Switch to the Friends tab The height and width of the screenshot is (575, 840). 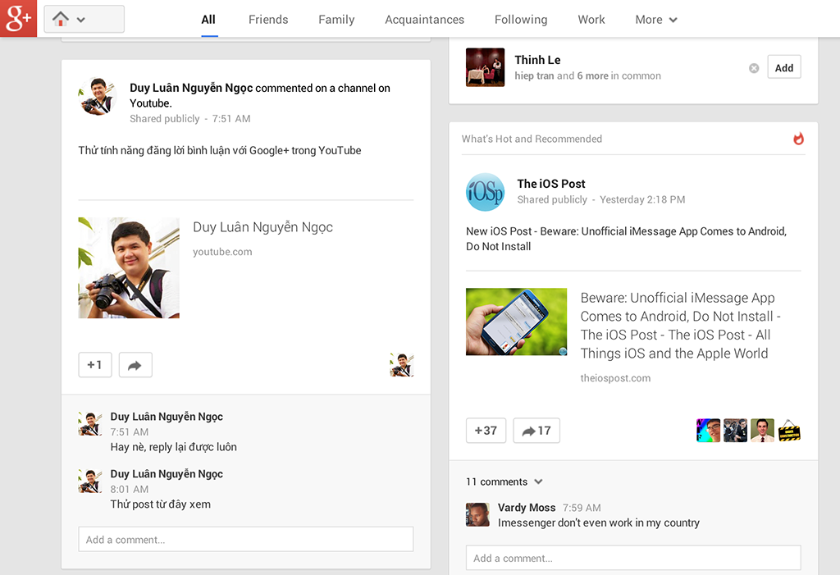pyautogui.click(x=268, y=20)
